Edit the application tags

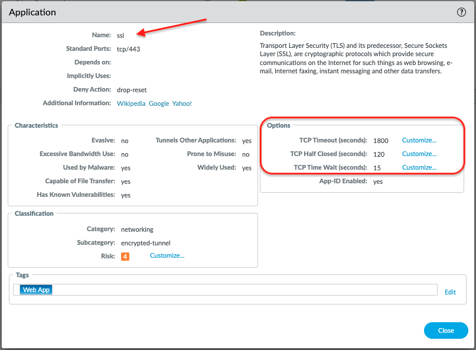450,292
